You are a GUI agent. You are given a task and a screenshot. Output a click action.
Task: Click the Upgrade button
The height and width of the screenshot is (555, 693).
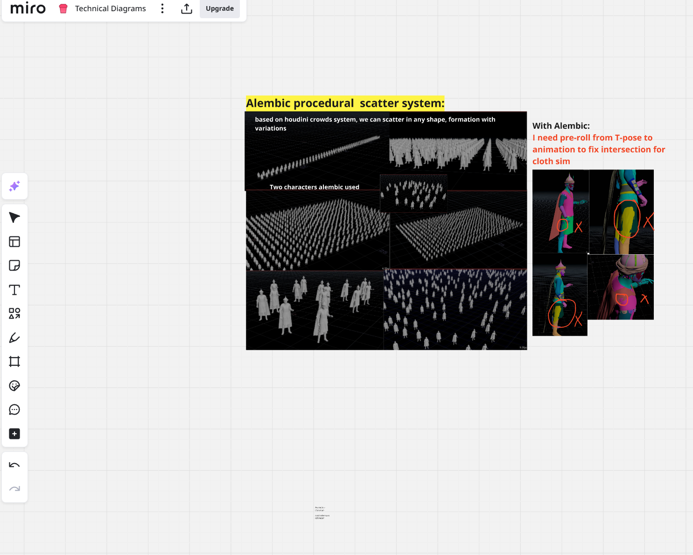220,8
